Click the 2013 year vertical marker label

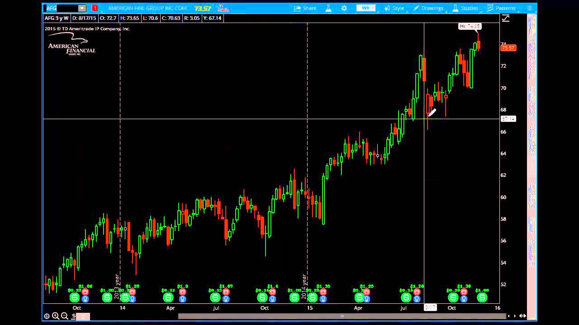point(116,287)
